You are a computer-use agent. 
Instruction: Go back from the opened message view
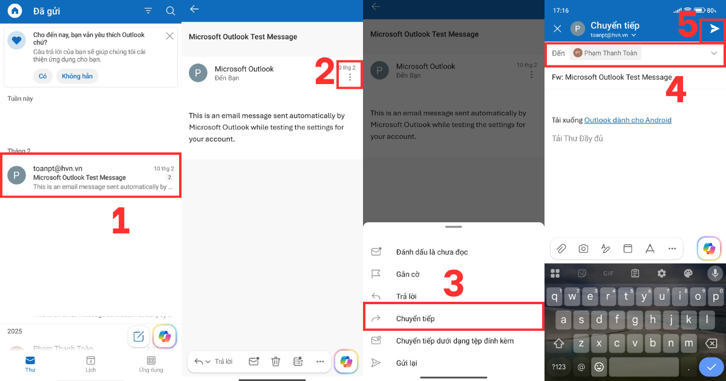coord(194,10)
